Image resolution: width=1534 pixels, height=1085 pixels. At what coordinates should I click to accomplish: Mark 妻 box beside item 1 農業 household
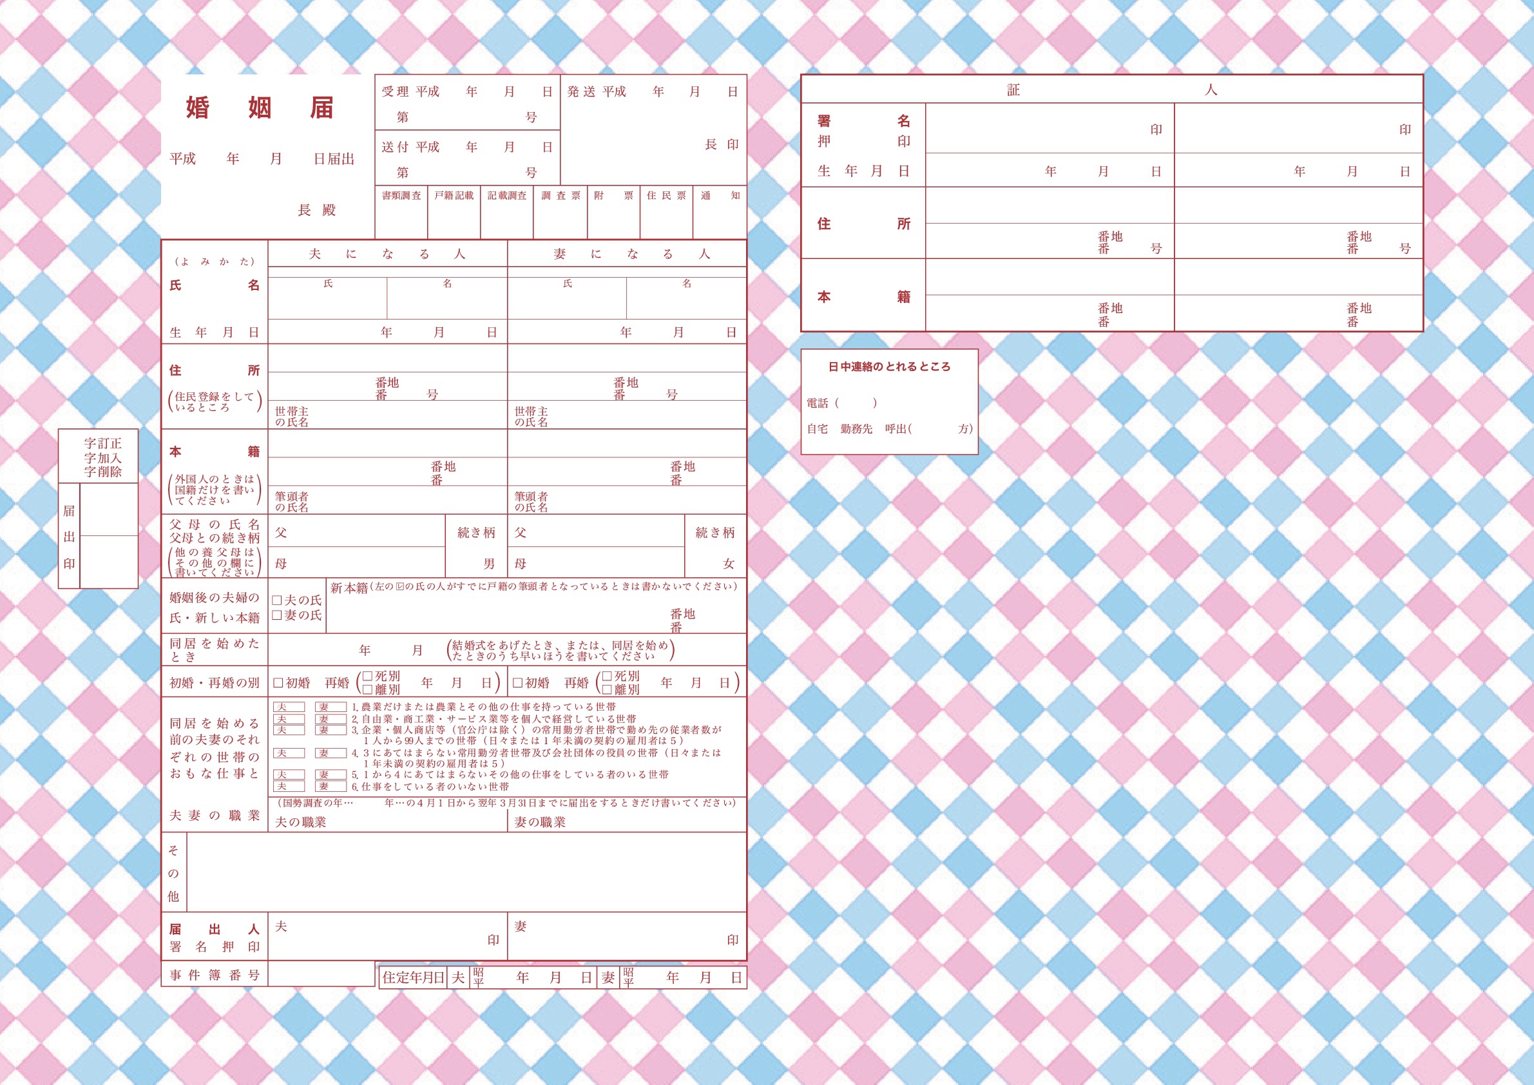point(331,707)
